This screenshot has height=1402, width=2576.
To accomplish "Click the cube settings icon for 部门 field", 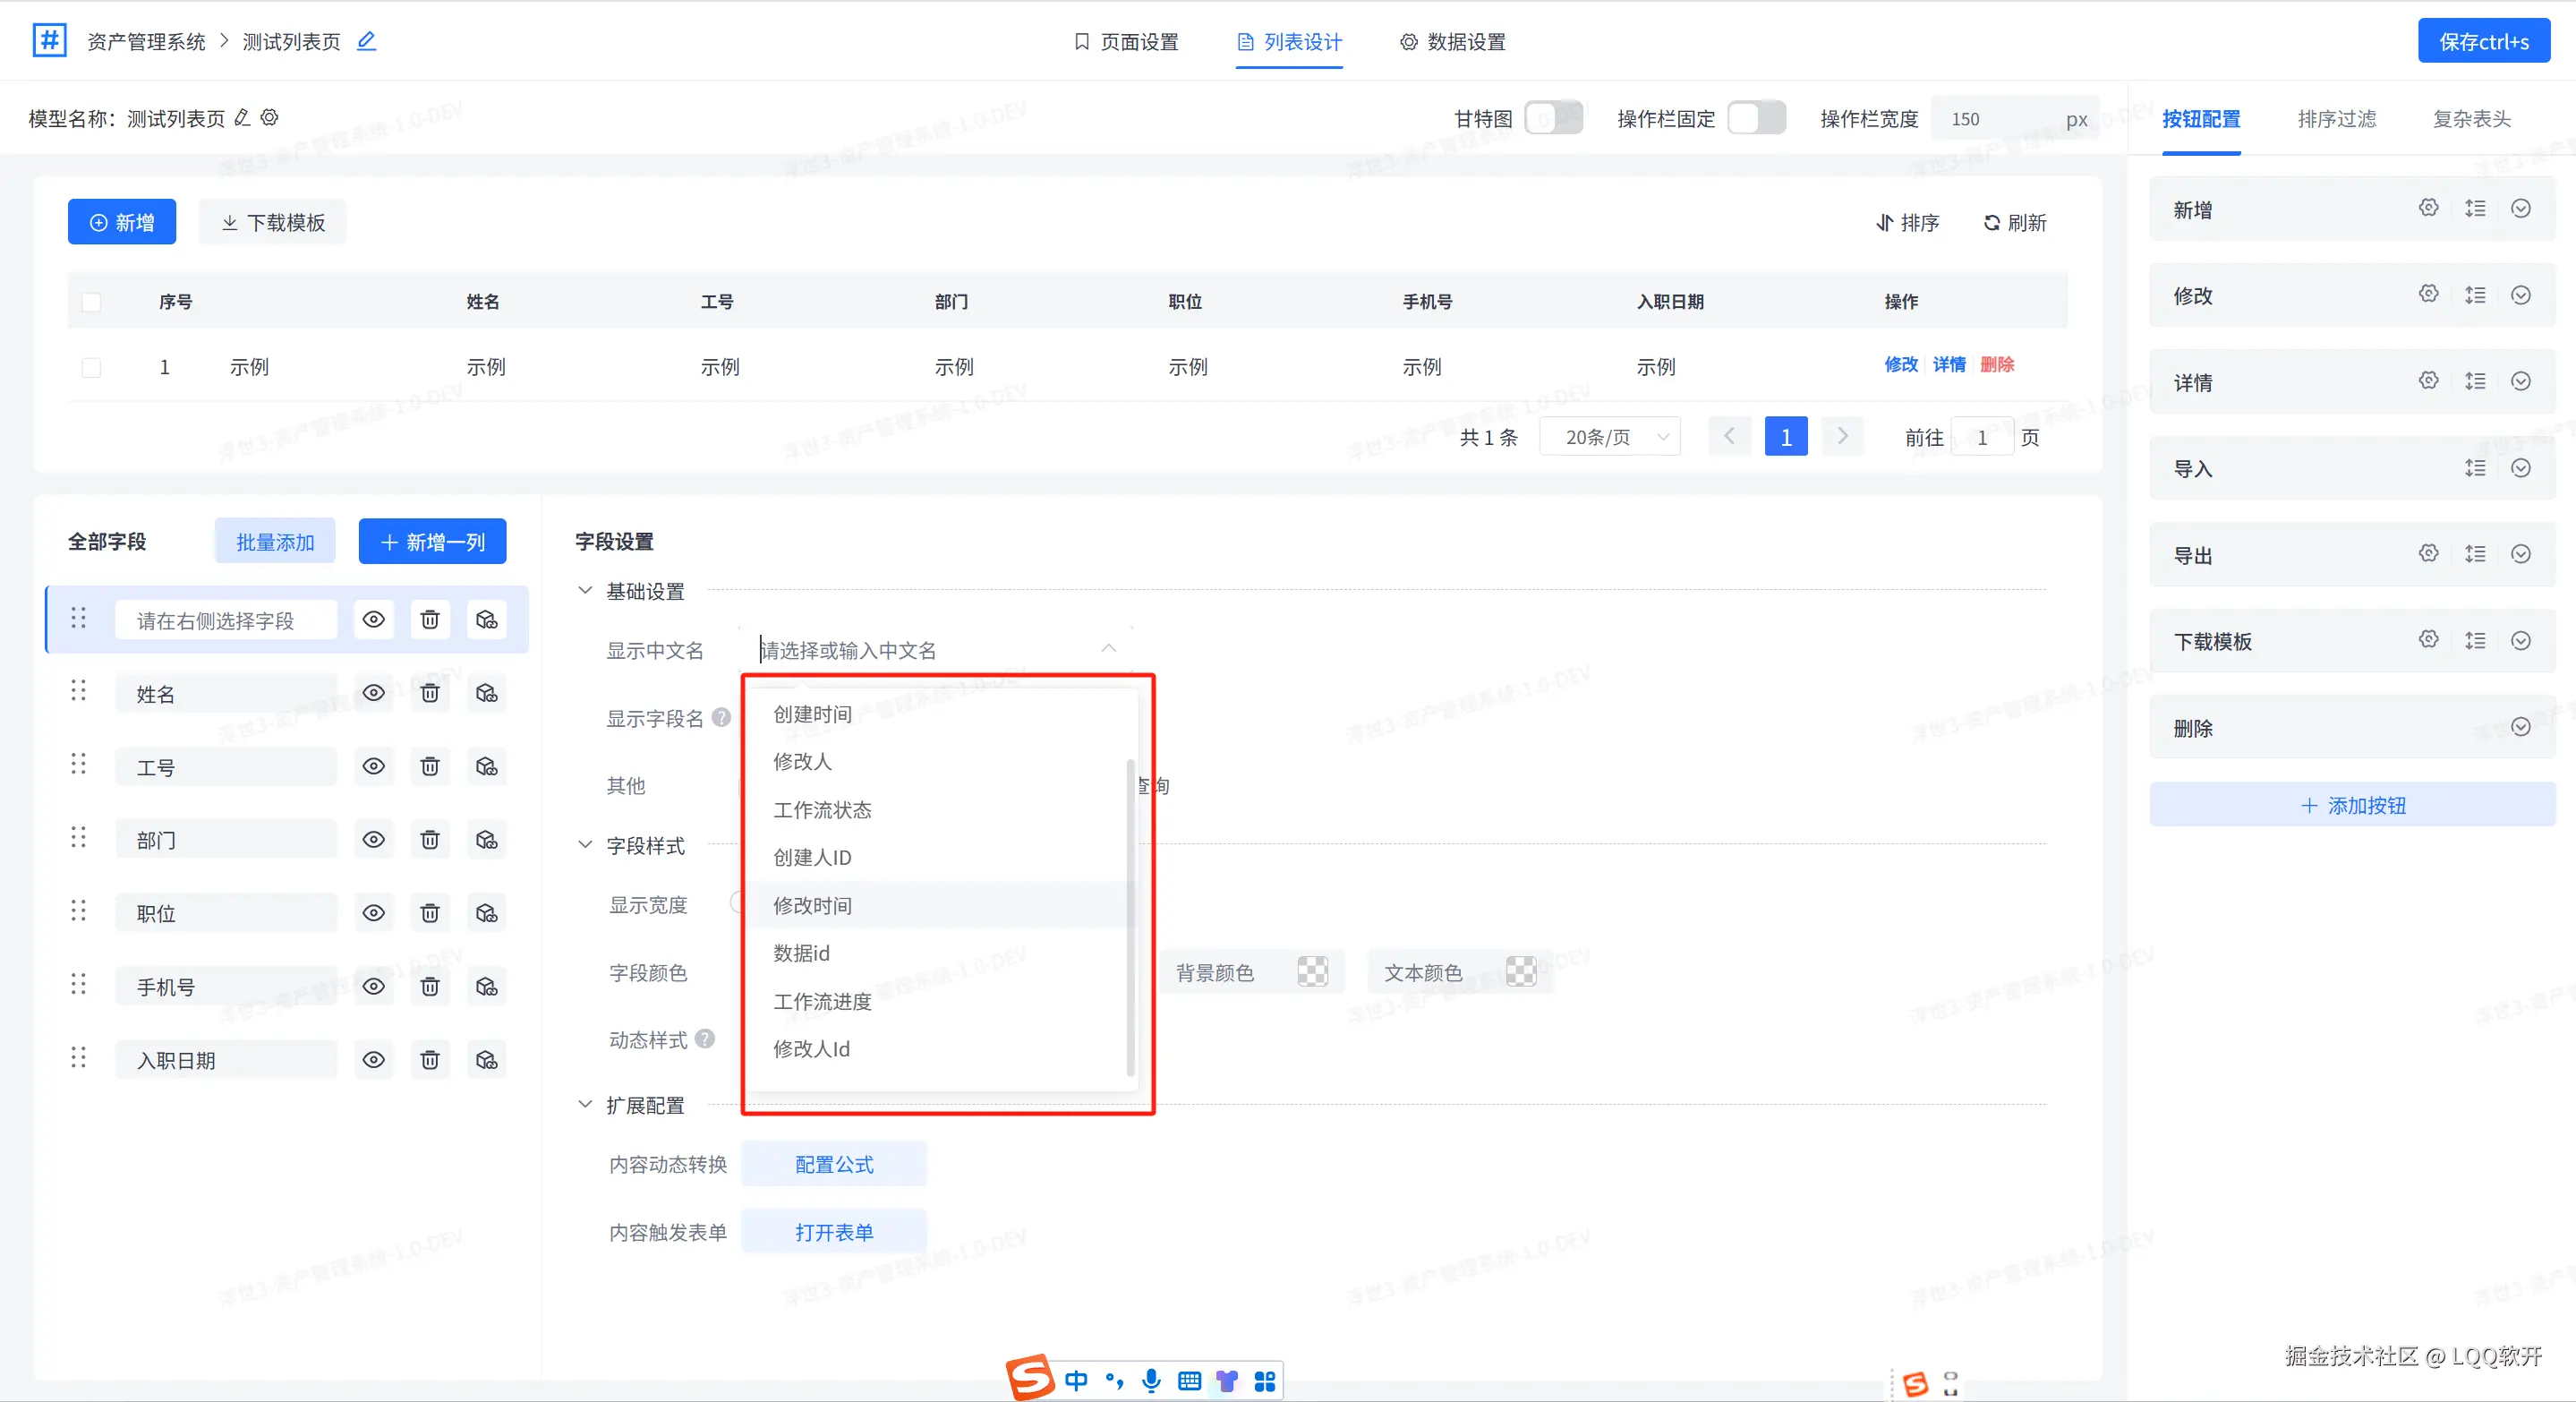I will point(487,840).
